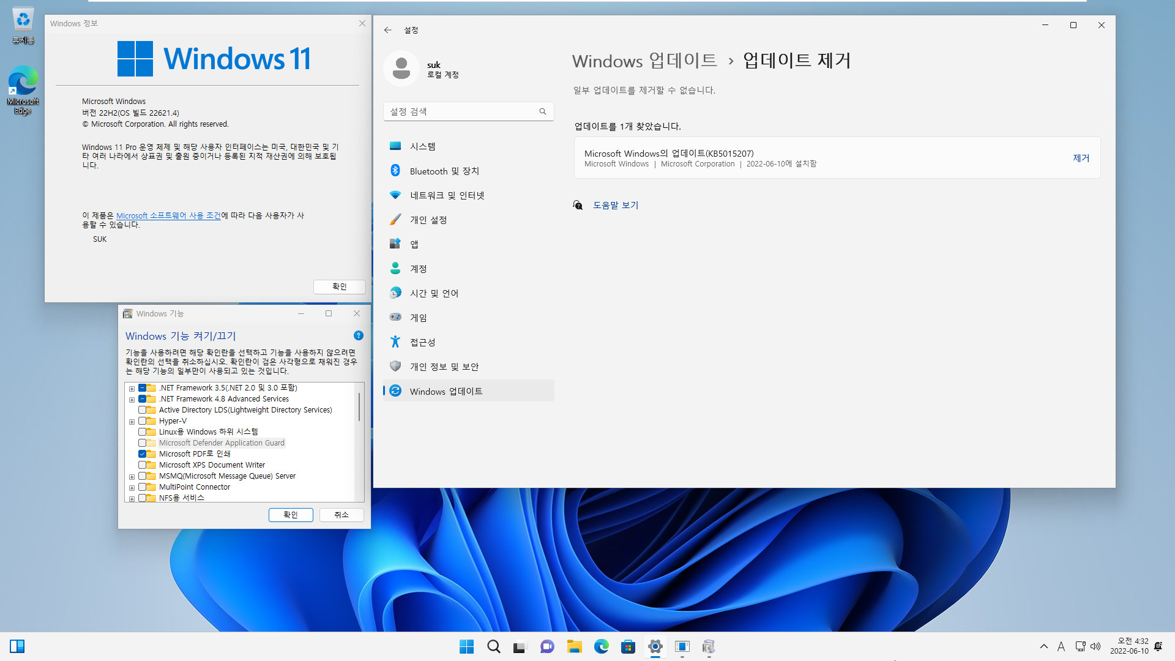
Task: Click the help chat icon beside 도움말 보기
Action: pos(578,205)
